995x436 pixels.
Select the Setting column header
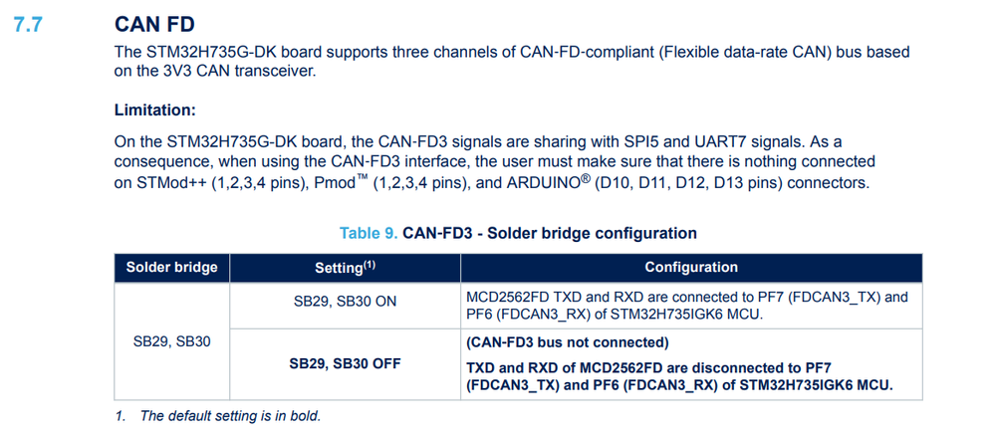coord(346,268)
